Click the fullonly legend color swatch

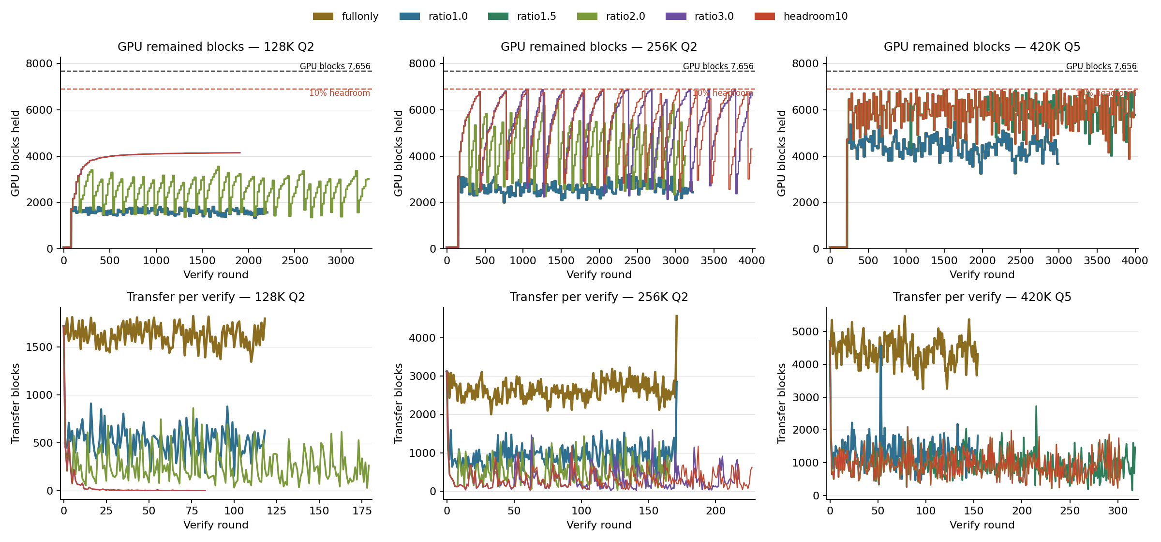click(x=323, y=16)
